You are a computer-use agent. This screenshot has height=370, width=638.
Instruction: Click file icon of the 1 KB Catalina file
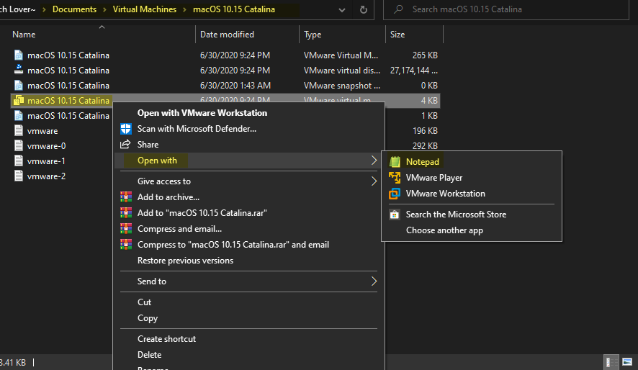click(18, 115)
